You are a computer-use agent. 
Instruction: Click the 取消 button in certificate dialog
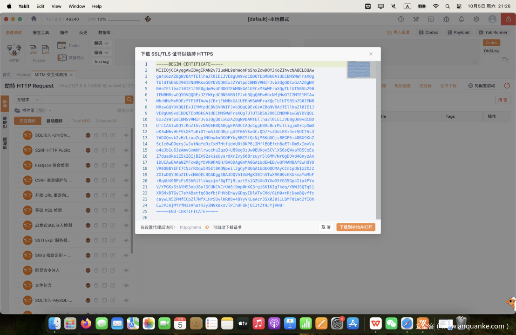pyautogui.click(x=326, y=227)
